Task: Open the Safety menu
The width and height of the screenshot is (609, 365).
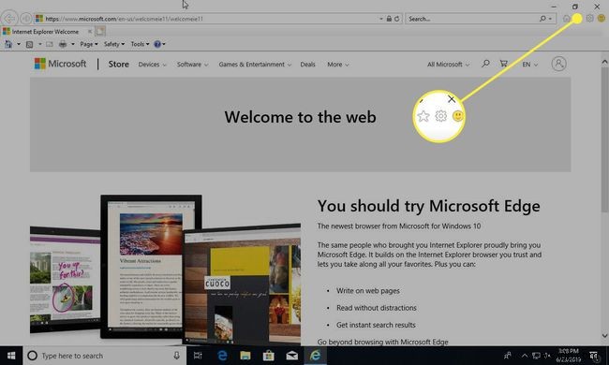Action: point(114,44)
